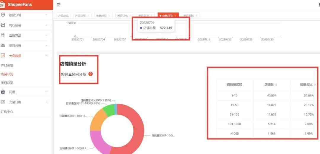Screen dimensions: 320x154
Task: Click the 14,822 店铺数 table cell
Action: pos(271,105)
